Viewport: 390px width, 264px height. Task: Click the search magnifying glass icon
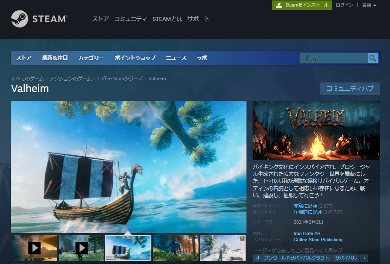[372, 58]
